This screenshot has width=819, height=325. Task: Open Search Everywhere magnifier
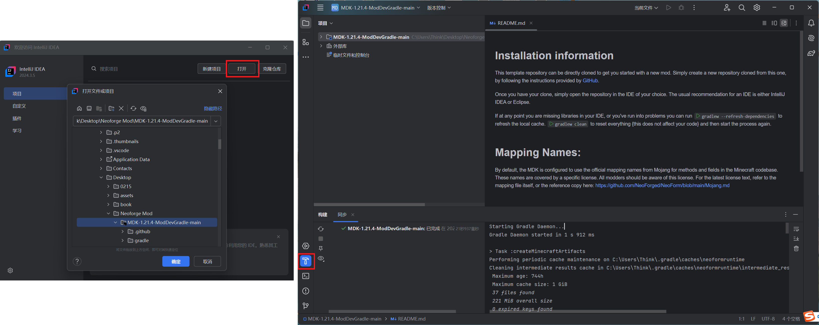click(x=742, y=8)
